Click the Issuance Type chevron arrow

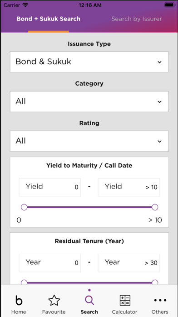point(159,62)
